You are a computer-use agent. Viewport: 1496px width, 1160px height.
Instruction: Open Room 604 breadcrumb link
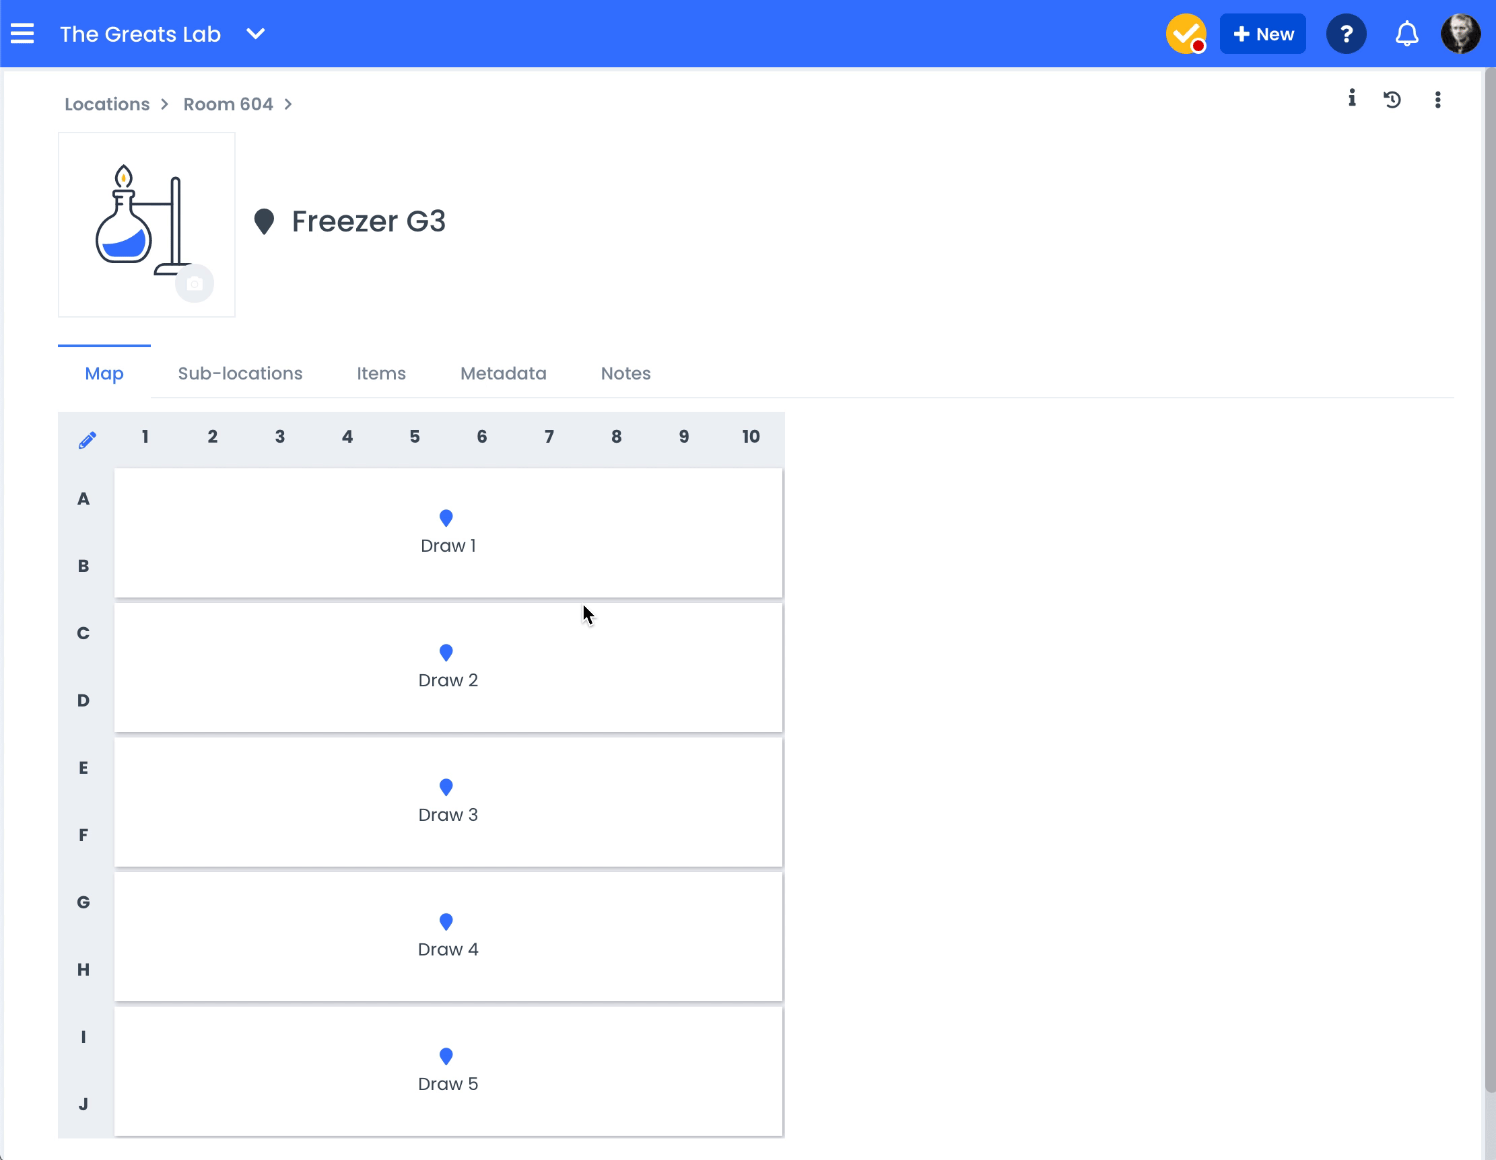(x=228, y=104)
